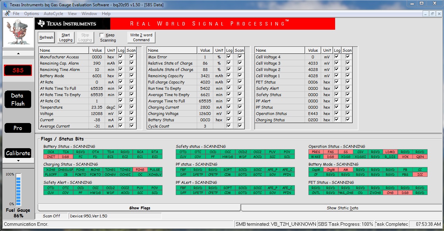Select Operation Status value E443
The height and width of the screenshot is (231, 444).
pyautogui.click(x=313, y=113)
